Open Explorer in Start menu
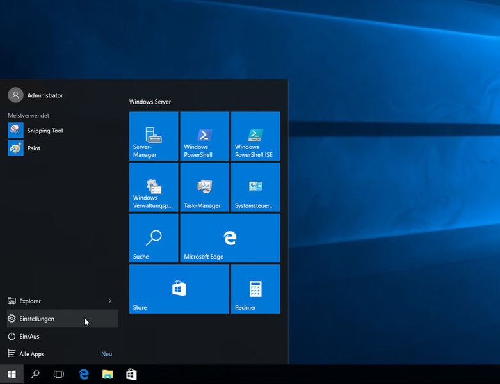Image resolution: width=500 pixels, height=384 pixels. tap(63, 301)
